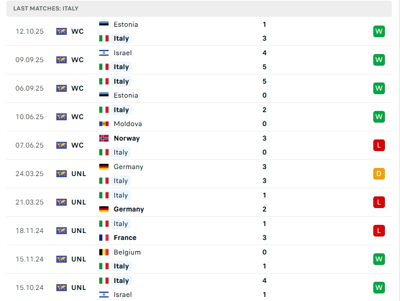Click the France flag icon
Image resolution: width=400 pixels, height=301 pixels.
(x=104, y=238)
